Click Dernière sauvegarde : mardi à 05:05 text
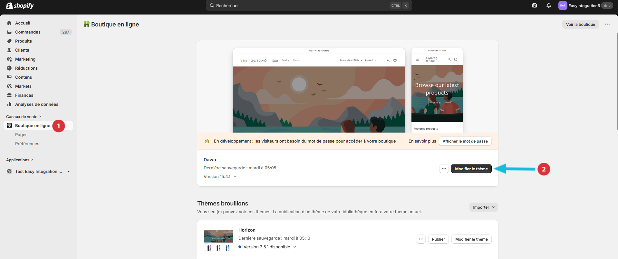The height and width of the screenshot is (259, 618). [240, 168]
